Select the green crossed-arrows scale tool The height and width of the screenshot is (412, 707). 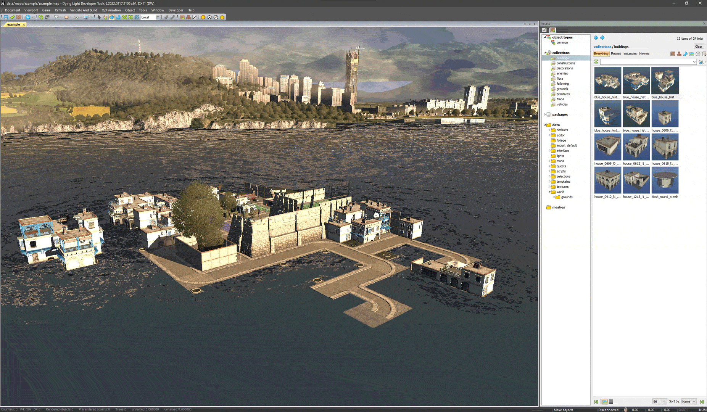click(124, 17)
